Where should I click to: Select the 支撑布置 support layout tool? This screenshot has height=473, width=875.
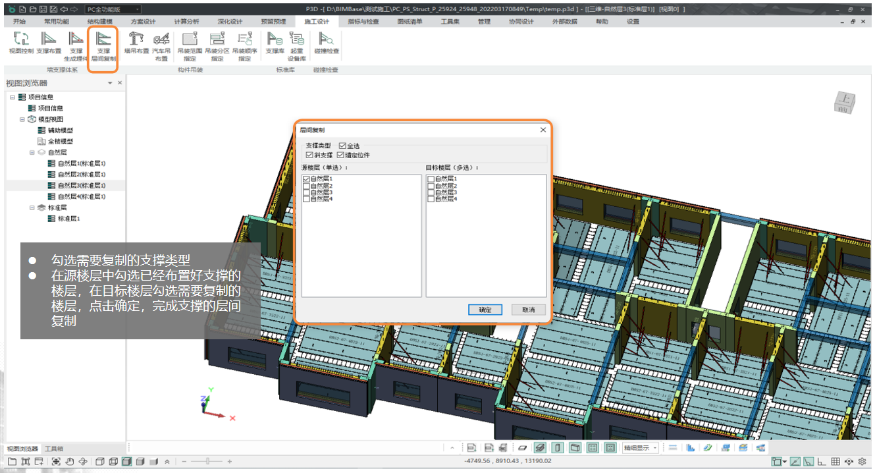pos(49,40)
